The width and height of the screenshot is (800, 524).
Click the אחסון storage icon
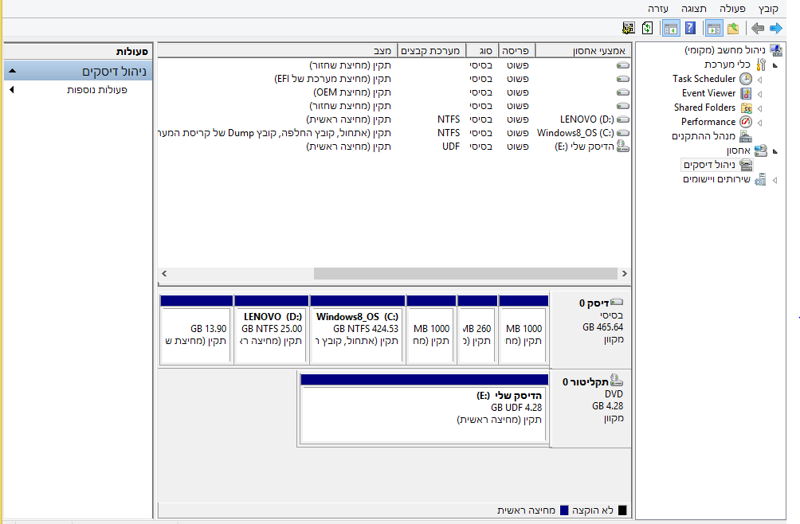(x=761, y=151)
